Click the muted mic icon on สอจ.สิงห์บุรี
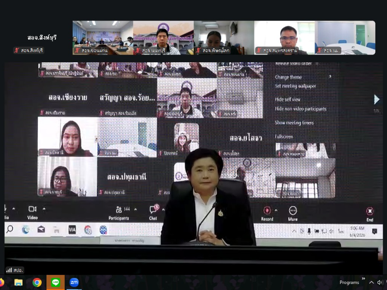 click(x=16, y=51)
